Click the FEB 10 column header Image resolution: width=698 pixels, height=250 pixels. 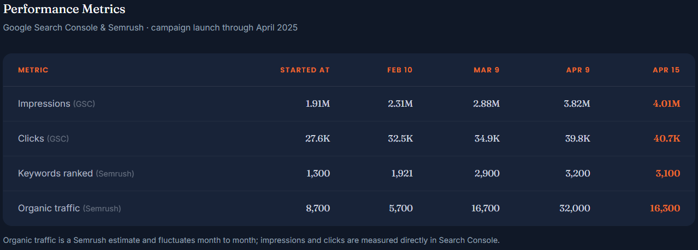coord(400,70)
